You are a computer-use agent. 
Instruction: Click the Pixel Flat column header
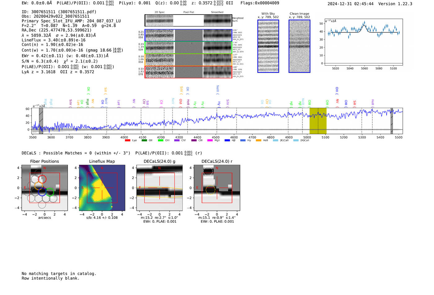coord(188,12)
